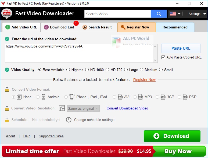Choose 3GP format radio button
Viewport: 208px width, 158px height.
157,97
